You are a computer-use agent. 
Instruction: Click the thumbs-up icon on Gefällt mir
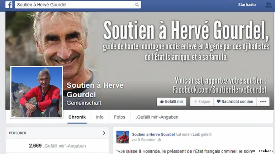coord(162,101)
